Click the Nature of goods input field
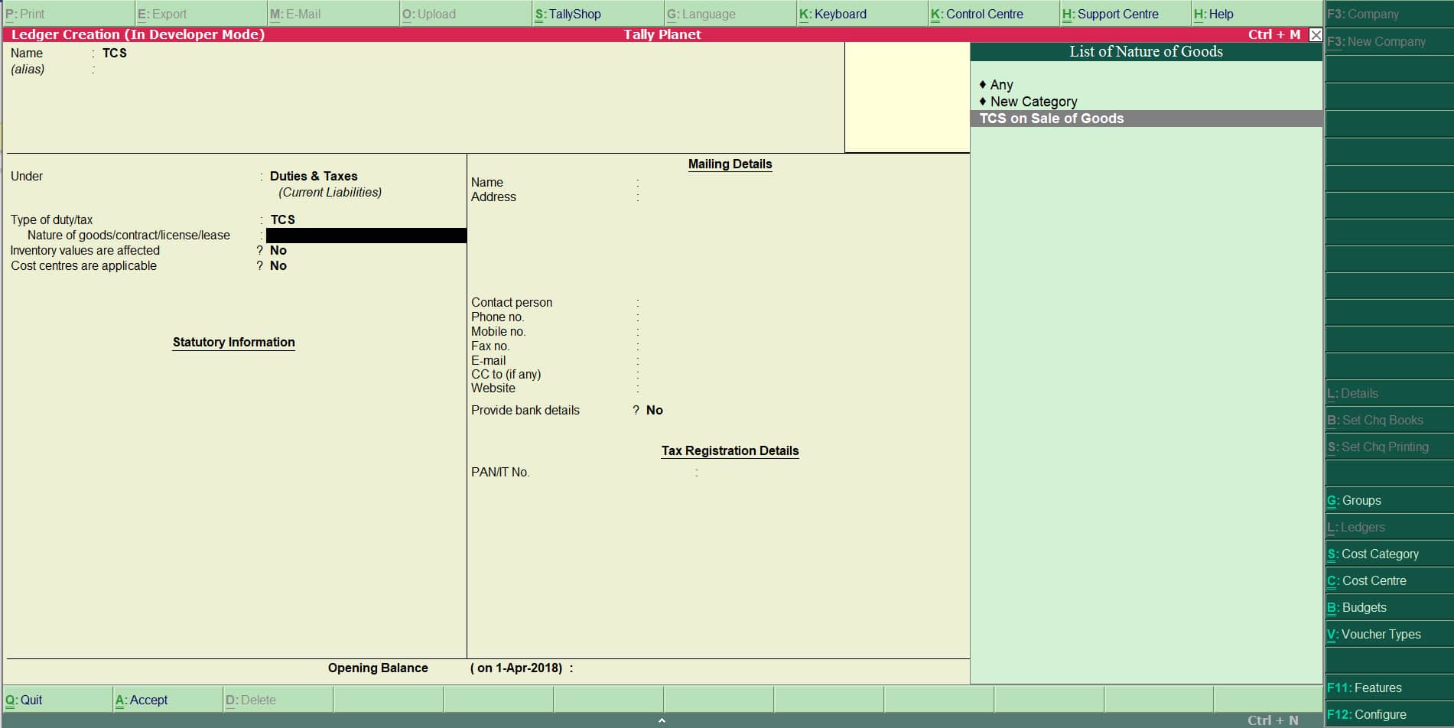The height and width of the screenshot is (728, 1454). [x=366, y=236]
